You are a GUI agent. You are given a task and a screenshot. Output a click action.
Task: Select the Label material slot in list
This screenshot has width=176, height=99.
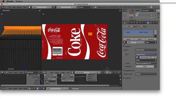tap(138, 32)
